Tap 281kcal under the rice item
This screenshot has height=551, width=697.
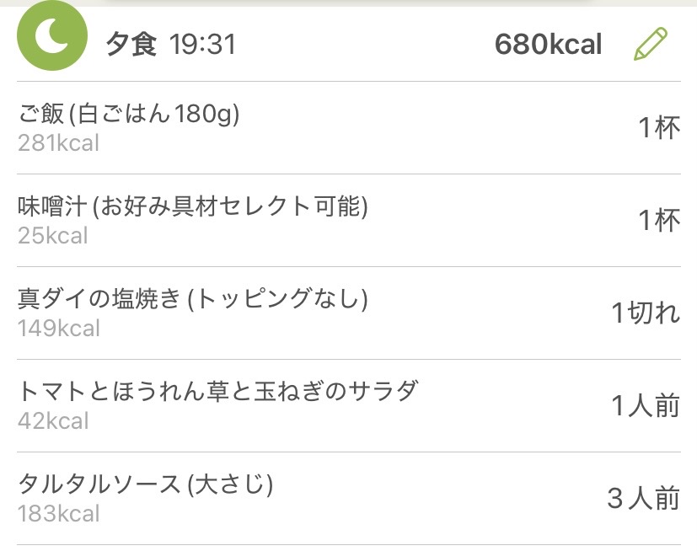tap(58, 143)
